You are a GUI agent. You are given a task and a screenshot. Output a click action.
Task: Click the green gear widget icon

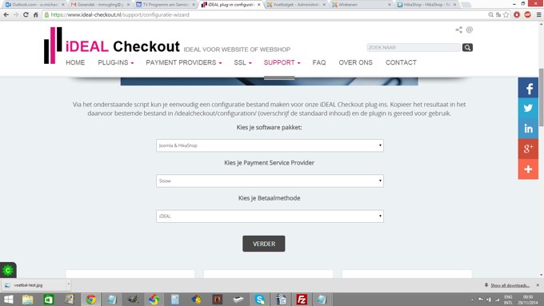[8, 270]
